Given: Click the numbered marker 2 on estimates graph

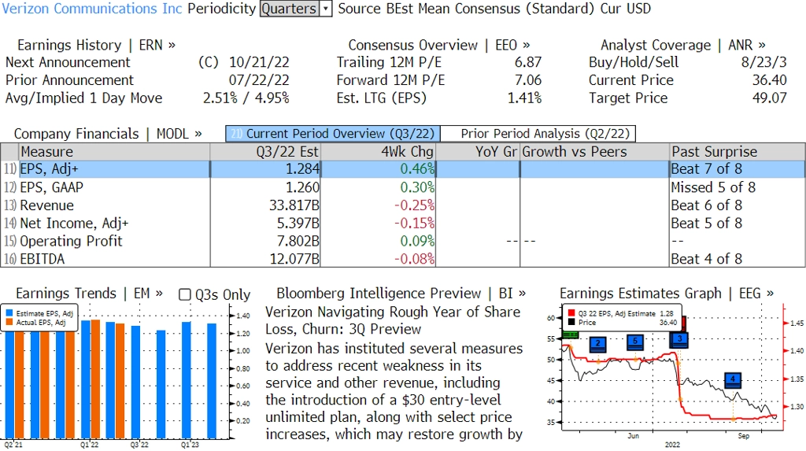Looking at the screenshot, I should (598, 344).
